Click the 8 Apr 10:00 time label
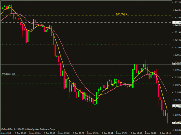 coord(136,133)
